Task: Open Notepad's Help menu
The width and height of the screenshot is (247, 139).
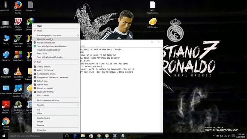Action: pos(83,46)
